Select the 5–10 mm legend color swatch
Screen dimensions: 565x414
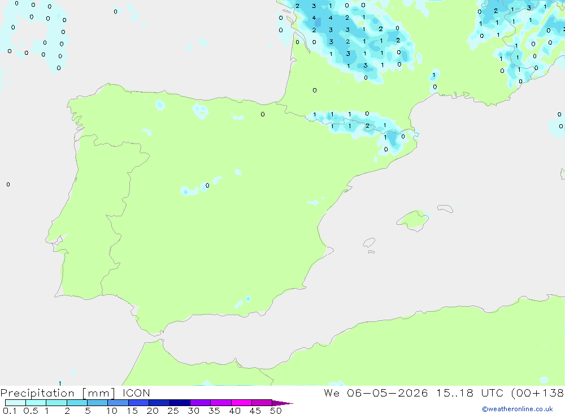[x=97, y=403]
